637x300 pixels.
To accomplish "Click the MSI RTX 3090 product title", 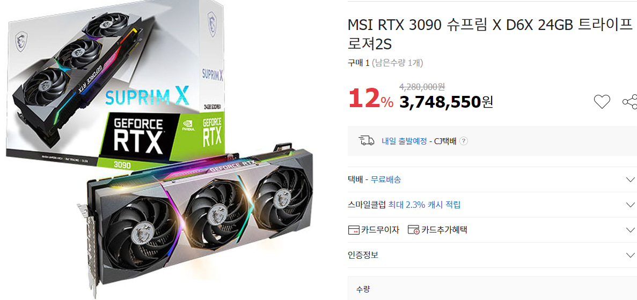I will (x=490, y=34).
